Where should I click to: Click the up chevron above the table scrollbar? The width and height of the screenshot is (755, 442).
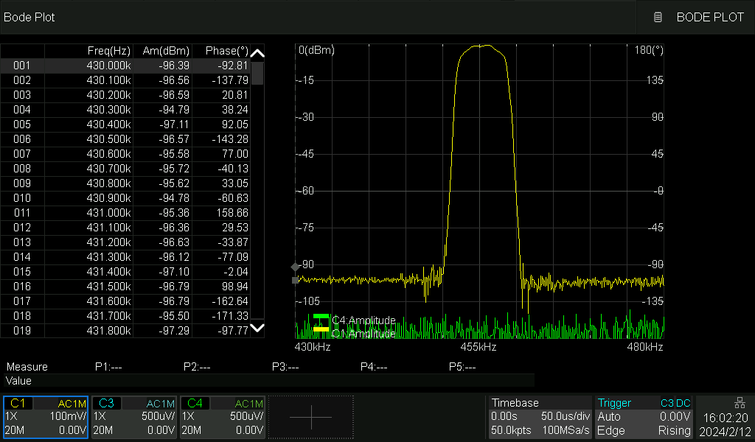(x=257, y=53)
